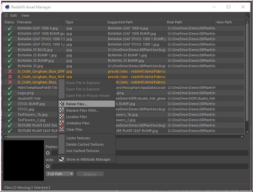Viewport: 253px width, 192px height.
Task: Click the green check for STVOL.jpg
Action: tap(10, 109)
